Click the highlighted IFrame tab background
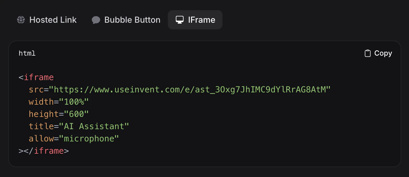Screen dimensions: 409x177 point(195,20)
